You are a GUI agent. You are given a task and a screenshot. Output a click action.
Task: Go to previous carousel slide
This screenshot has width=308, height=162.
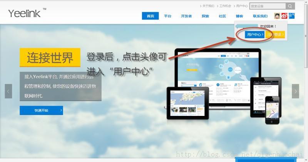pyautogui.click(x=8, y=91)
